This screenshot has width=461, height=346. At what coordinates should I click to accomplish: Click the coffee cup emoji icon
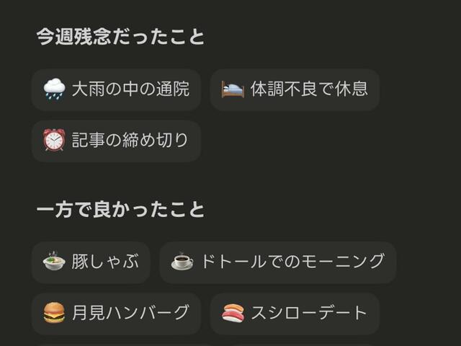(x=182, y=262)
